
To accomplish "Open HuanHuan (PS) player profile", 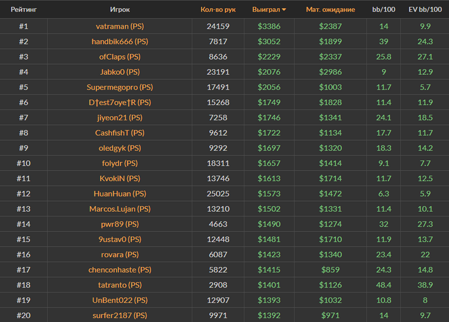I will 120,193.
